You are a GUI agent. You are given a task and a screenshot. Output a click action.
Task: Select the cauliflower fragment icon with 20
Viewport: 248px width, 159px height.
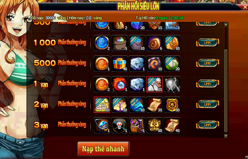[x=172, y=64]
